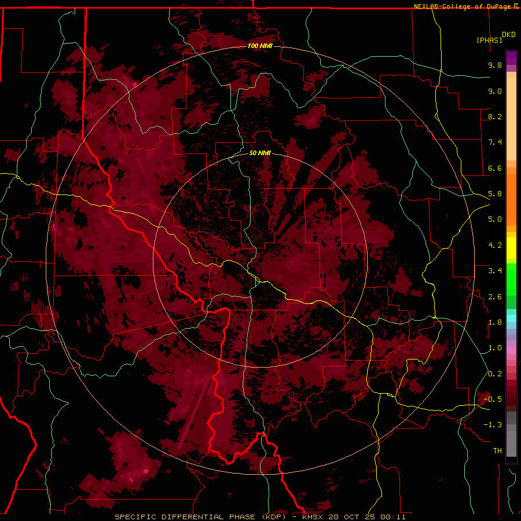Click the DKD units label above the legend
Screen dimensions: 521x521
(509, 35)
